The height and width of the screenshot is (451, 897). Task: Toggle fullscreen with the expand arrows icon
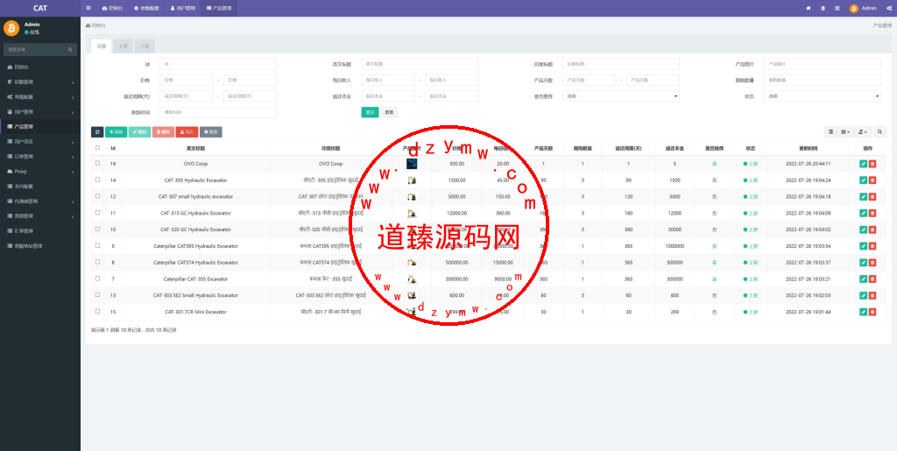tap(837, 8)
